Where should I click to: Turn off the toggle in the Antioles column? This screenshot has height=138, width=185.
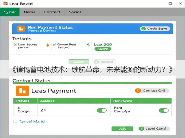(x=102, y=110)
